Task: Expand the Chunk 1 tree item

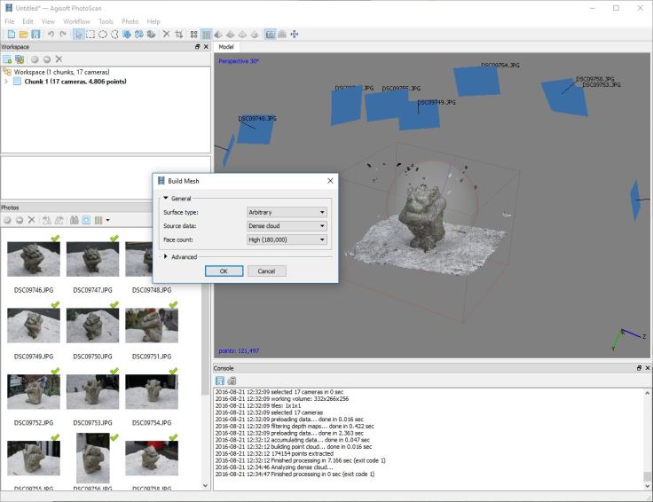Action: tap(6, 81)
